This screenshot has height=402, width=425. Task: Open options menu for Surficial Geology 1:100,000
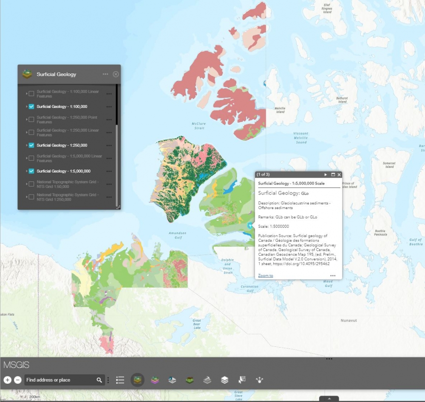[109, 107]
